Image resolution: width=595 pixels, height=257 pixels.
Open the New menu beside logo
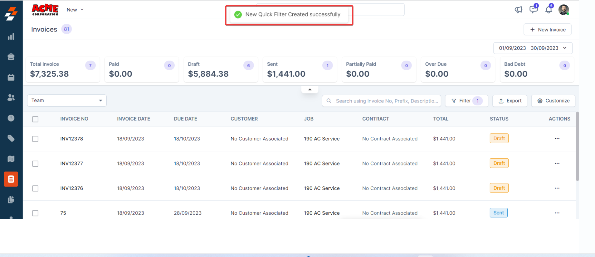click(75, 10)
